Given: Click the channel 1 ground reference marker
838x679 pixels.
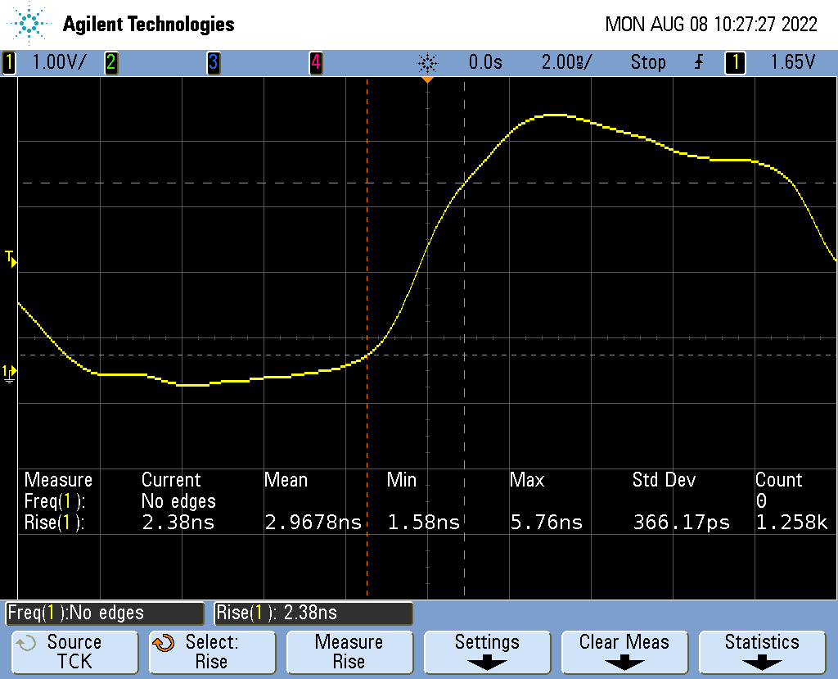Looking at the screenshot, I should pos(9,373).
